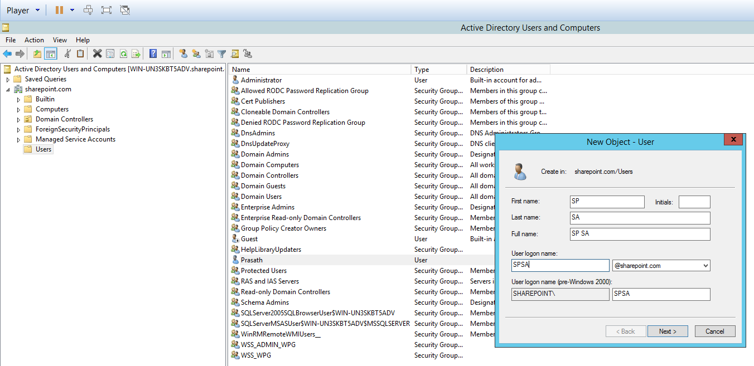
Task: Open the View menu
Action: click(x=60, y=40)
